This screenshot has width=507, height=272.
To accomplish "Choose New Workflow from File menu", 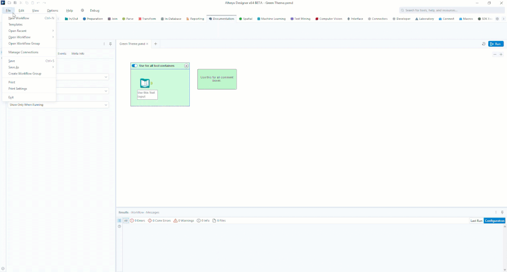I will (x=29, y=18).
